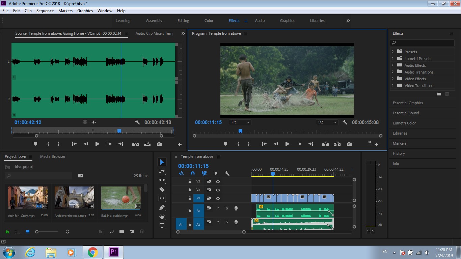Open Chrome from the taskbar
The height and width of the screenshot is (259, 461).
tap(92, 252)
